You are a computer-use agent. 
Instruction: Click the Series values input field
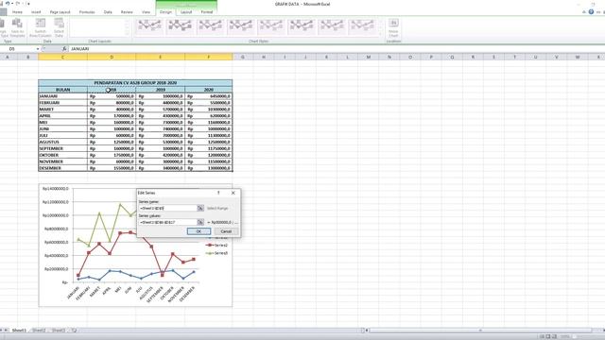(168, 223)
